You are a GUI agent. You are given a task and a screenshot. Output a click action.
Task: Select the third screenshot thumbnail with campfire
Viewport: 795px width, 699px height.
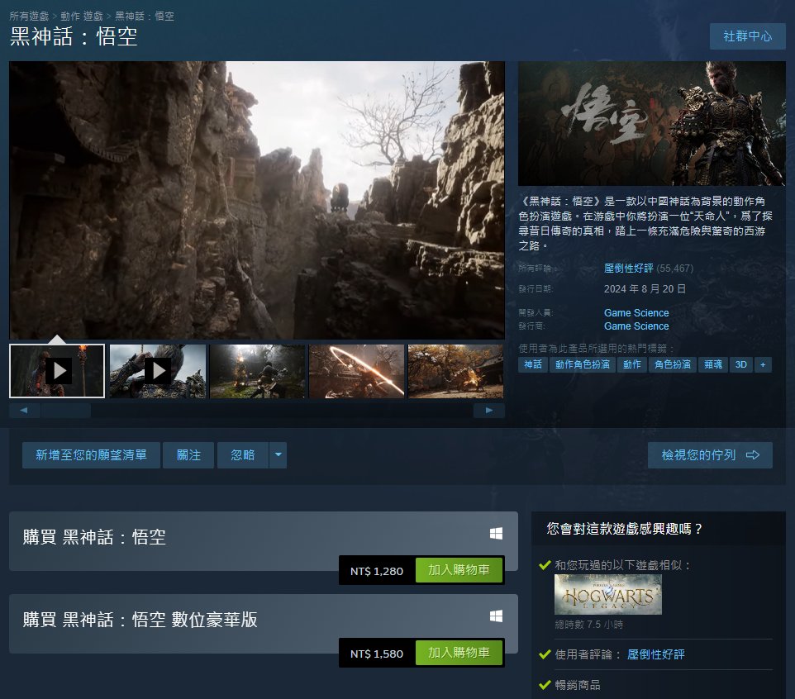click(x=258, y=371)
